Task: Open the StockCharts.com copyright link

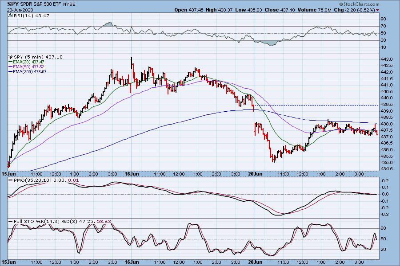Action: (359, 4)
